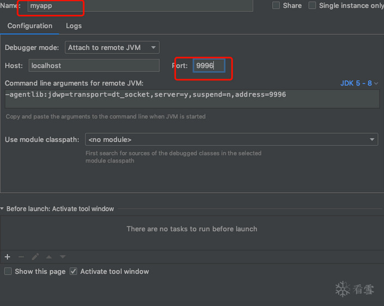Viewport: 384px width, 306px height.
Task: Open the Use module classpath dropdown
Action: pyautogui.click(x=231, y=140)
